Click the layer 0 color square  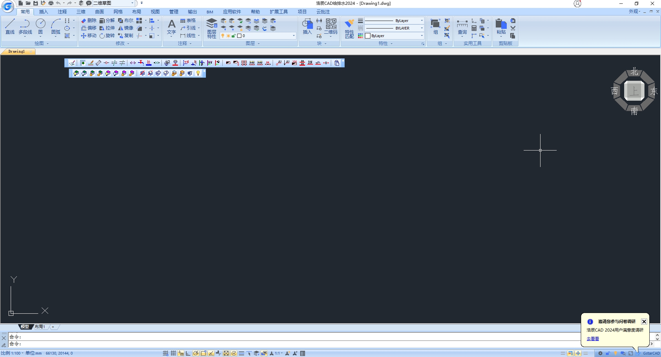click(239, 36)
